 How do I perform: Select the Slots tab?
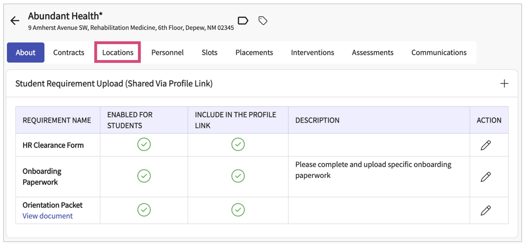(x=209, y=52)
